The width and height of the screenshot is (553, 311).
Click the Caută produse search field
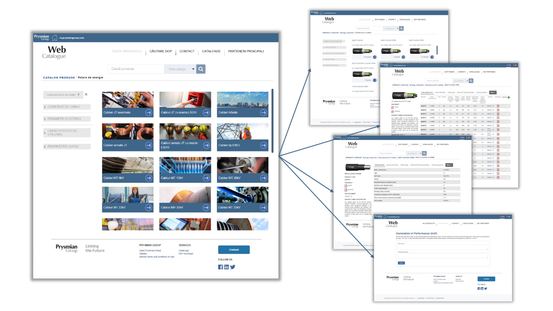[136, 69]
